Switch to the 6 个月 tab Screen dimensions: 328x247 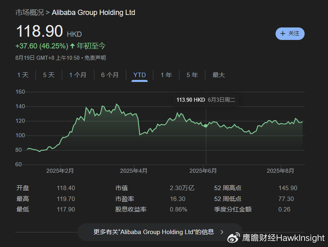pyautogui.click(x=110, y=75)
